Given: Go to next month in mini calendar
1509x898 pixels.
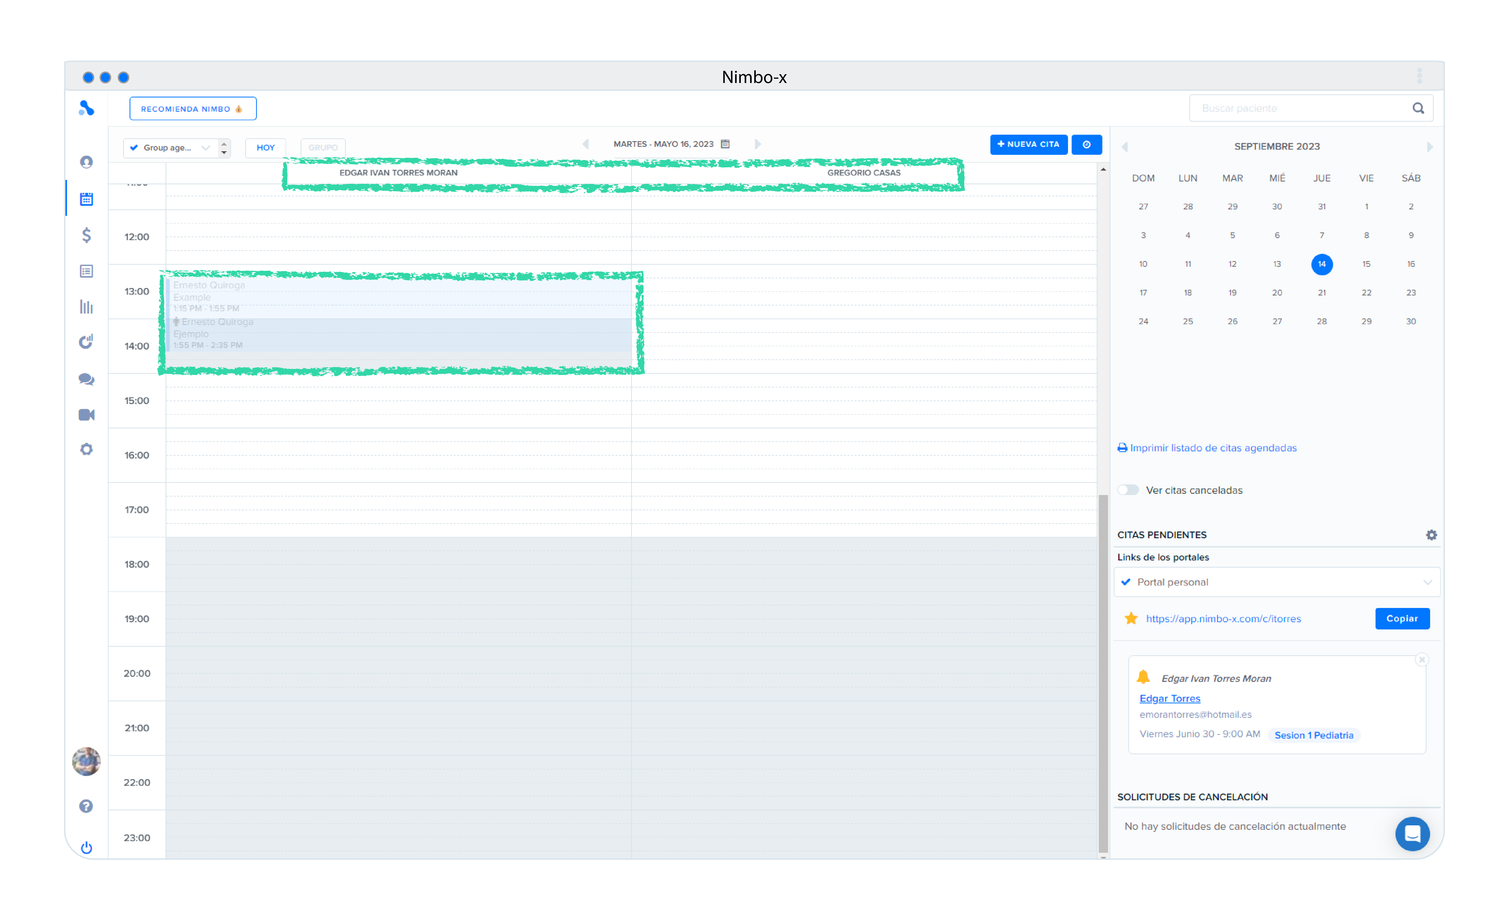Looking at the screenshot, I should coord(1430,147).
